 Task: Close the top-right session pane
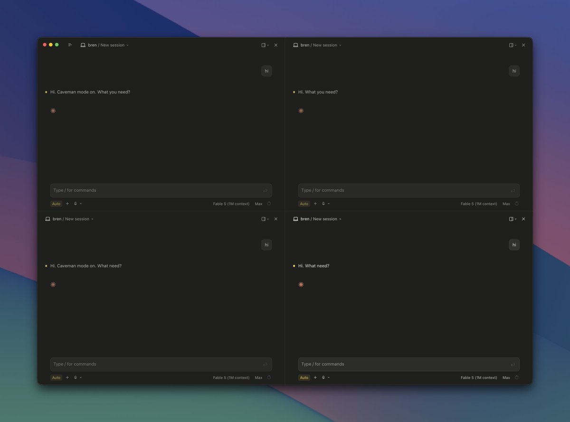tap(523, 45)
